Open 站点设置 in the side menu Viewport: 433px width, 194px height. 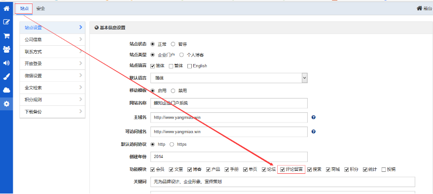coord(52,28)
